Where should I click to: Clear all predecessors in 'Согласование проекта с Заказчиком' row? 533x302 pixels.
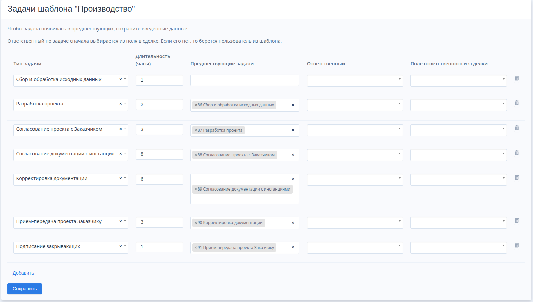293,130
